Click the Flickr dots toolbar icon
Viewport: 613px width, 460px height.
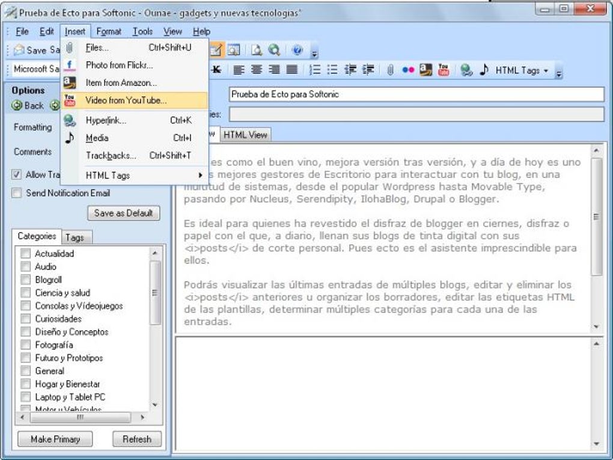pos(408,70)
